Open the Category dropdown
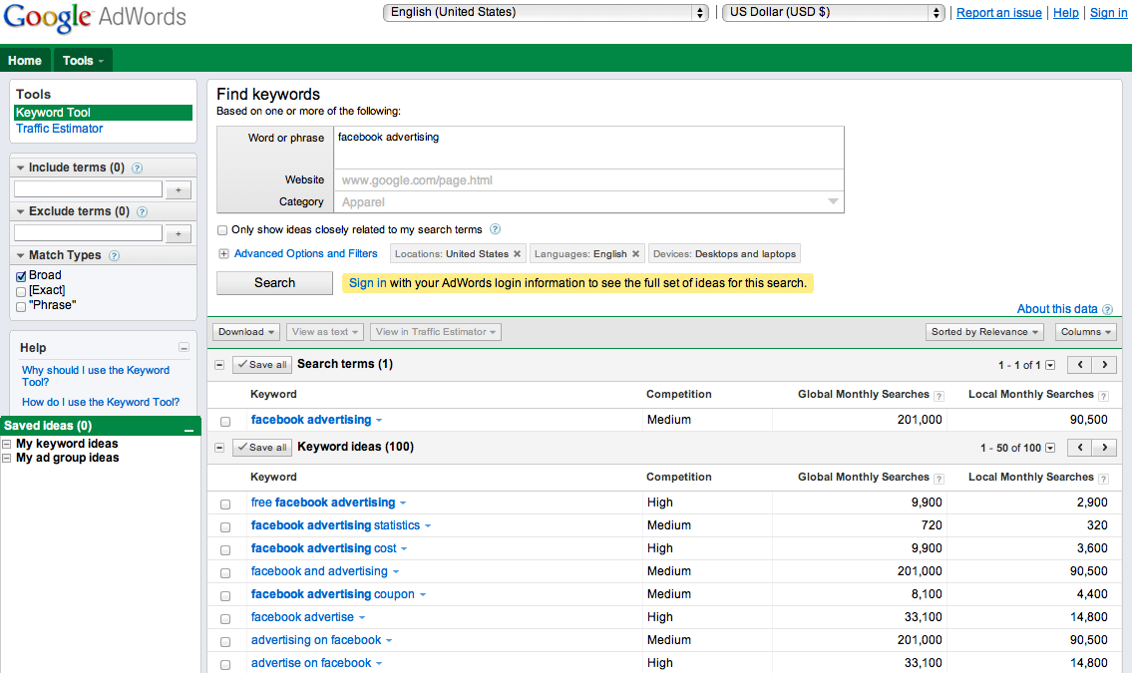Viewport: 1132px width, 673px height. point(588,202)
